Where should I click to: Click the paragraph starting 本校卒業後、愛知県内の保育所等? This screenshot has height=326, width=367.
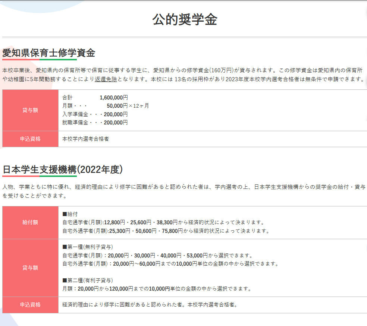[184, 75]
